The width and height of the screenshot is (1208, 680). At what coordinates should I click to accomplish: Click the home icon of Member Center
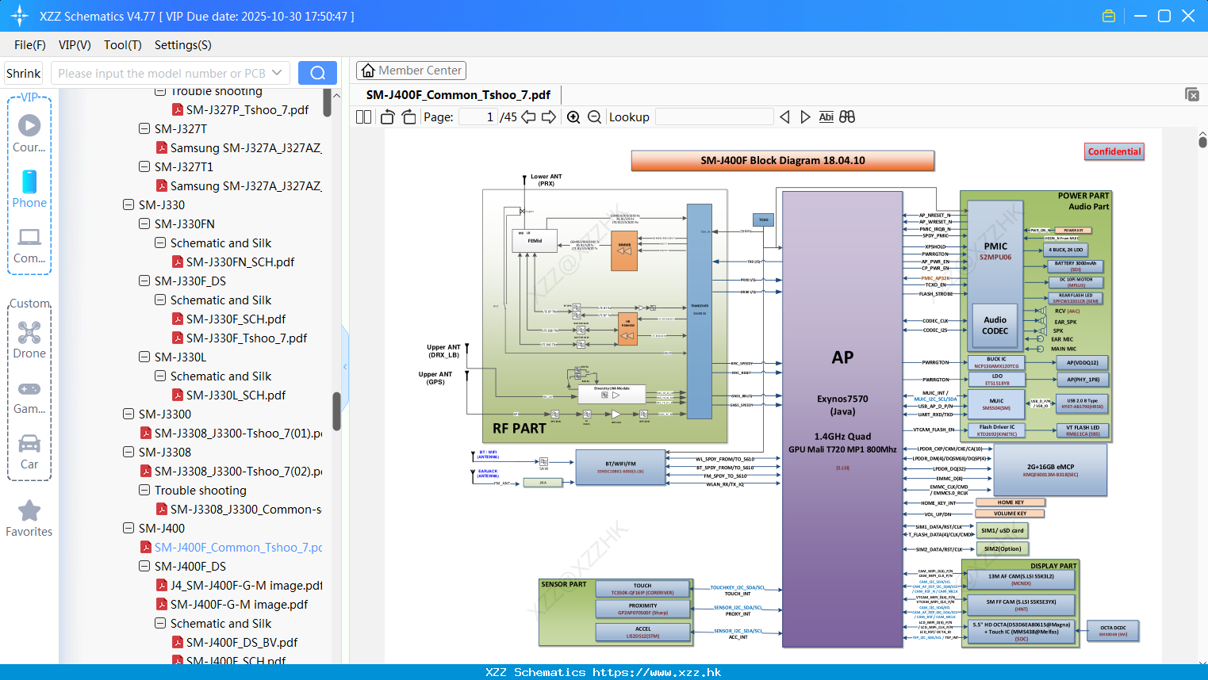coord(368,71)
